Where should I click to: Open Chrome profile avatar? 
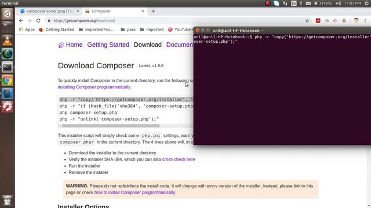[357, 21]
